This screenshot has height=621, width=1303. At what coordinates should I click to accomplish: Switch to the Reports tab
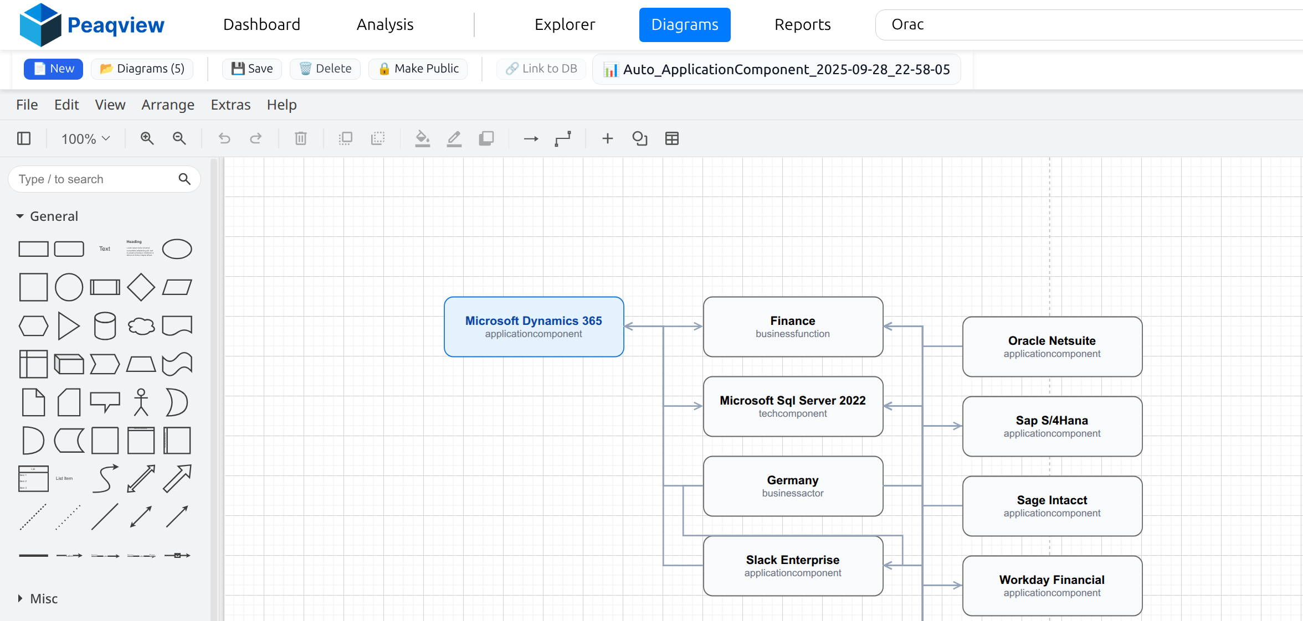(802, 24)
